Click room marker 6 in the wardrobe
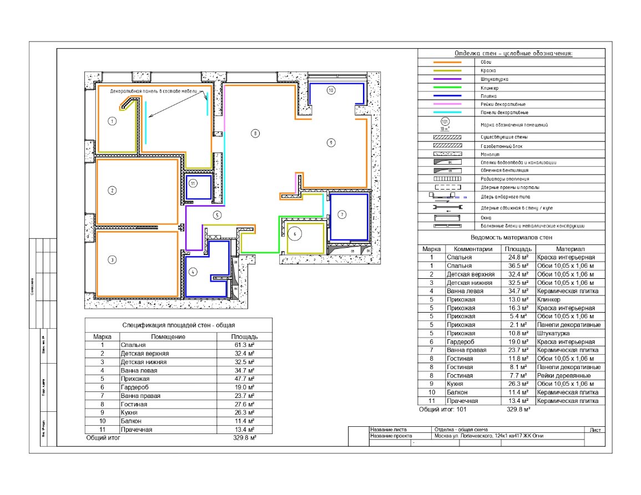Image resolution: width=641 pixels, height=495 pixels. pyautogui.click(x=295, y=234)
